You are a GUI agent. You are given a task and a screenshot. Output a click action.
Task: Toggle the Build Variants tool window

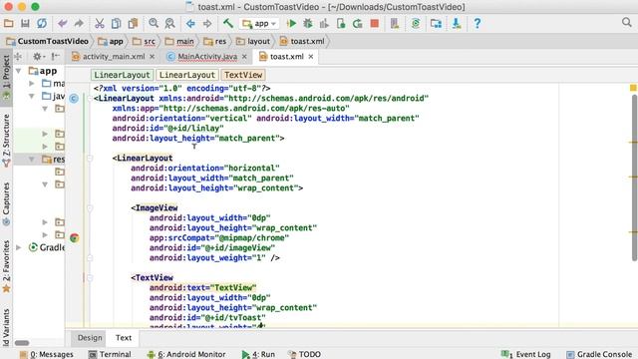(x=6, y=328)
